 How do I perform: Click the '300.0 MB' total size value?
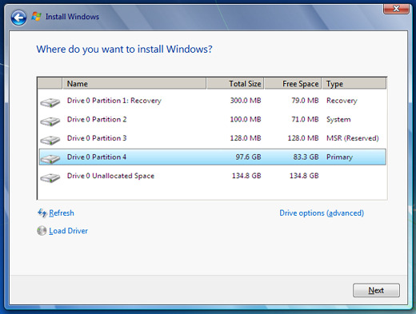click(246, 101)
